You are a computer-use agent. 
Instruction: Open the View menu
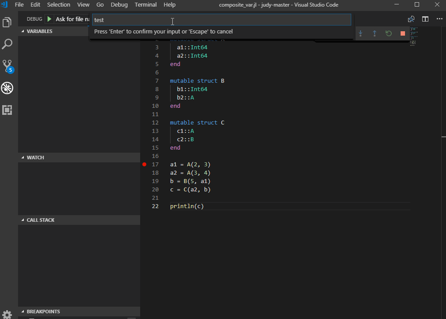[x=83, y=4]
